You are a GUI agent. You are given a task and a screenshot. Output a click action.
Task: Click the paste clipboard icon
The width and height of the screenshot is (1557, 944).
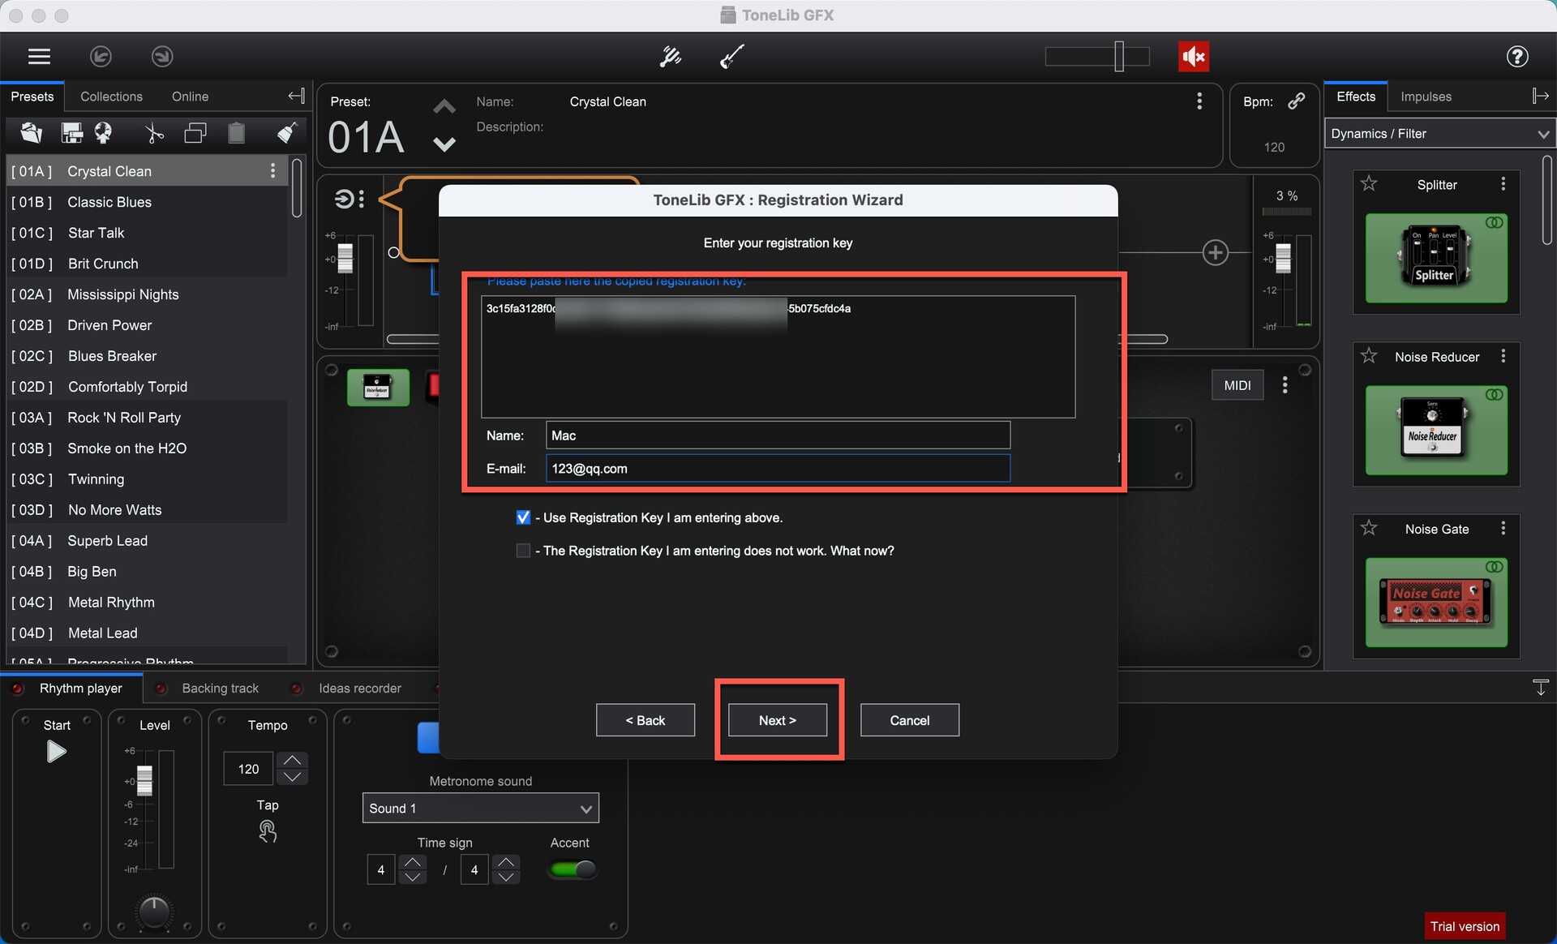pos(236,133)
